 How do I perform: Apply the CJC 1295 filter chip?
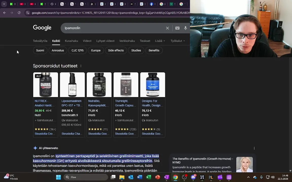[78, 50]
